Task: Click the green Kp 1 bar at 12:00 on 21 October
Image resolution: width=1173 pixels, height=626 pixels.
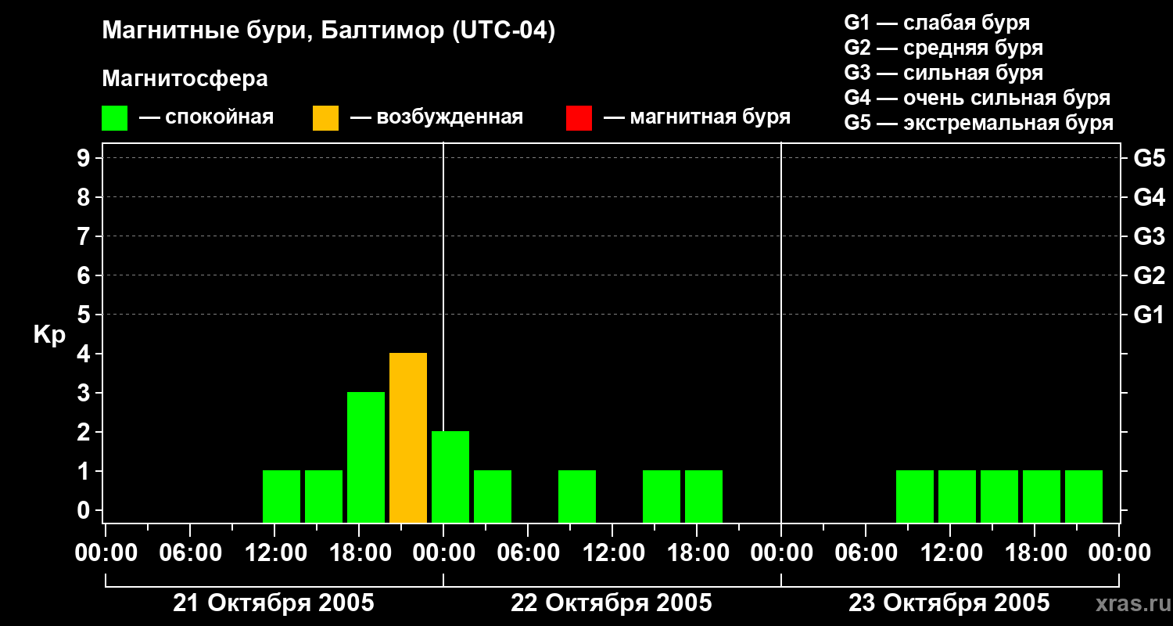Action: (x=282, y=496)
